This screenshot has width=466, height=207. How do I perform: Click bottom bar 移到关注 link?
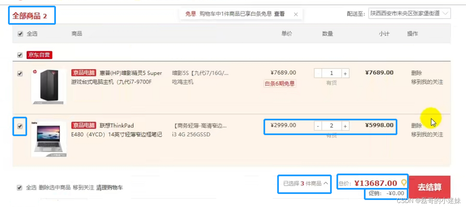pos(83,188)
